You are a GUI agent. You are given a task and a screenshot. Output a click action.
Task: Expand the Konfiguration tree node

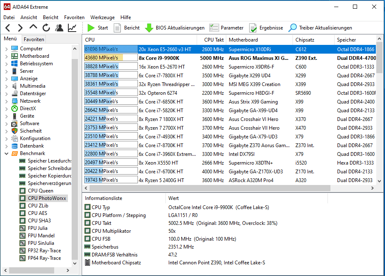point(6,138)
